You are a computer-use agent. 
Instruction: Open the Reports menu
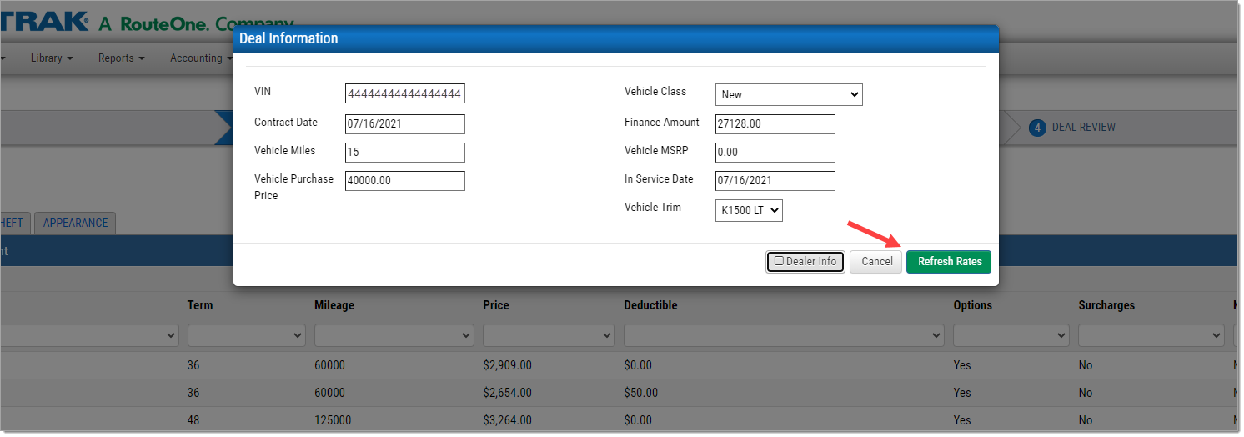coord(122,58)
